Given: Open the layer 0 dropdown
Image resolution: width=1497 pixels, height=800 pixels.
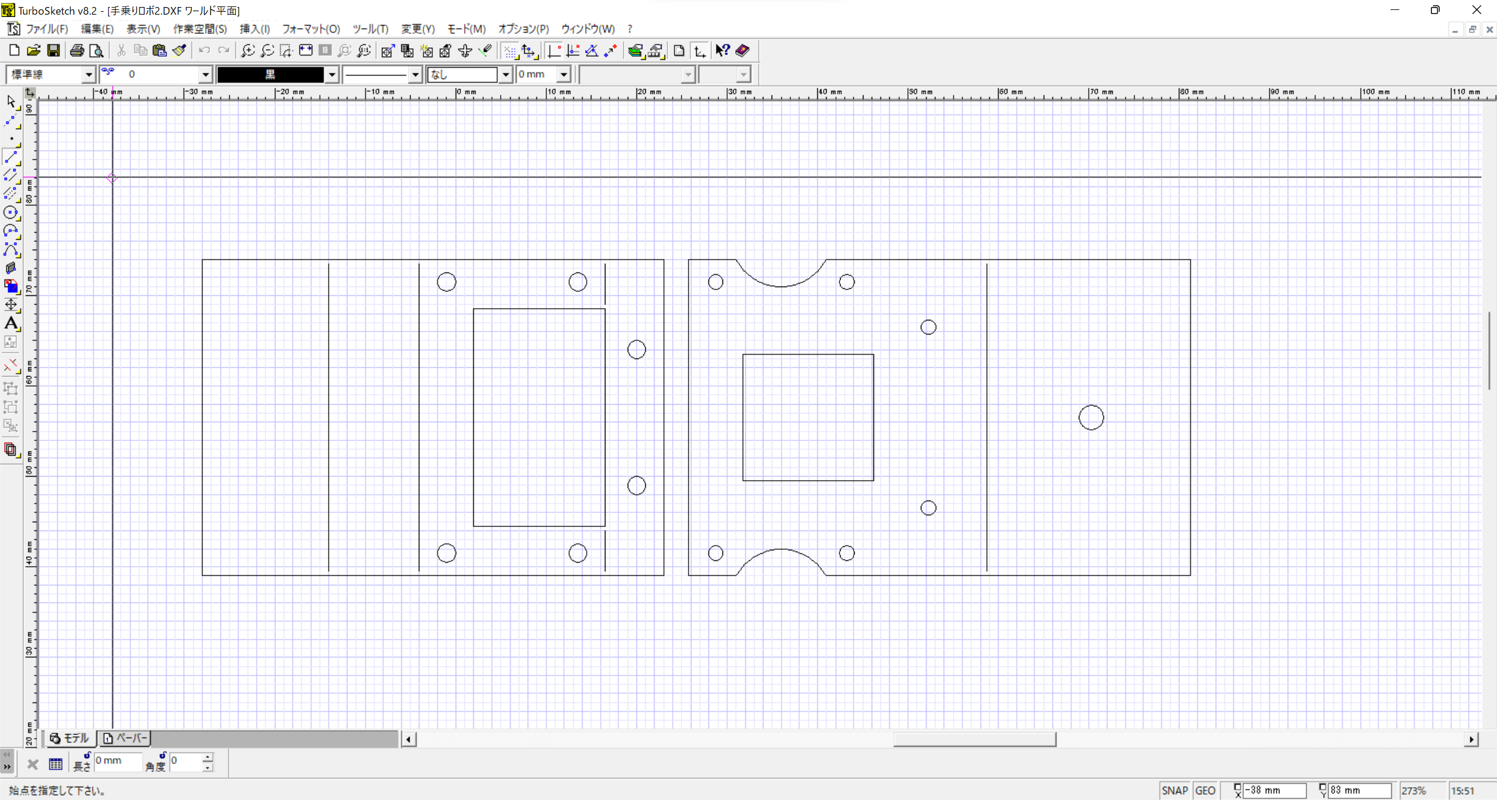Looking at the screenshot, I should 205,74.
